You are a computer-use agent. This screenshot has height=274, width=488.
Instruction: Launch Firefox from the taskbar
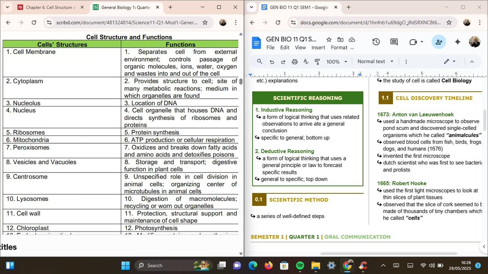268,265
